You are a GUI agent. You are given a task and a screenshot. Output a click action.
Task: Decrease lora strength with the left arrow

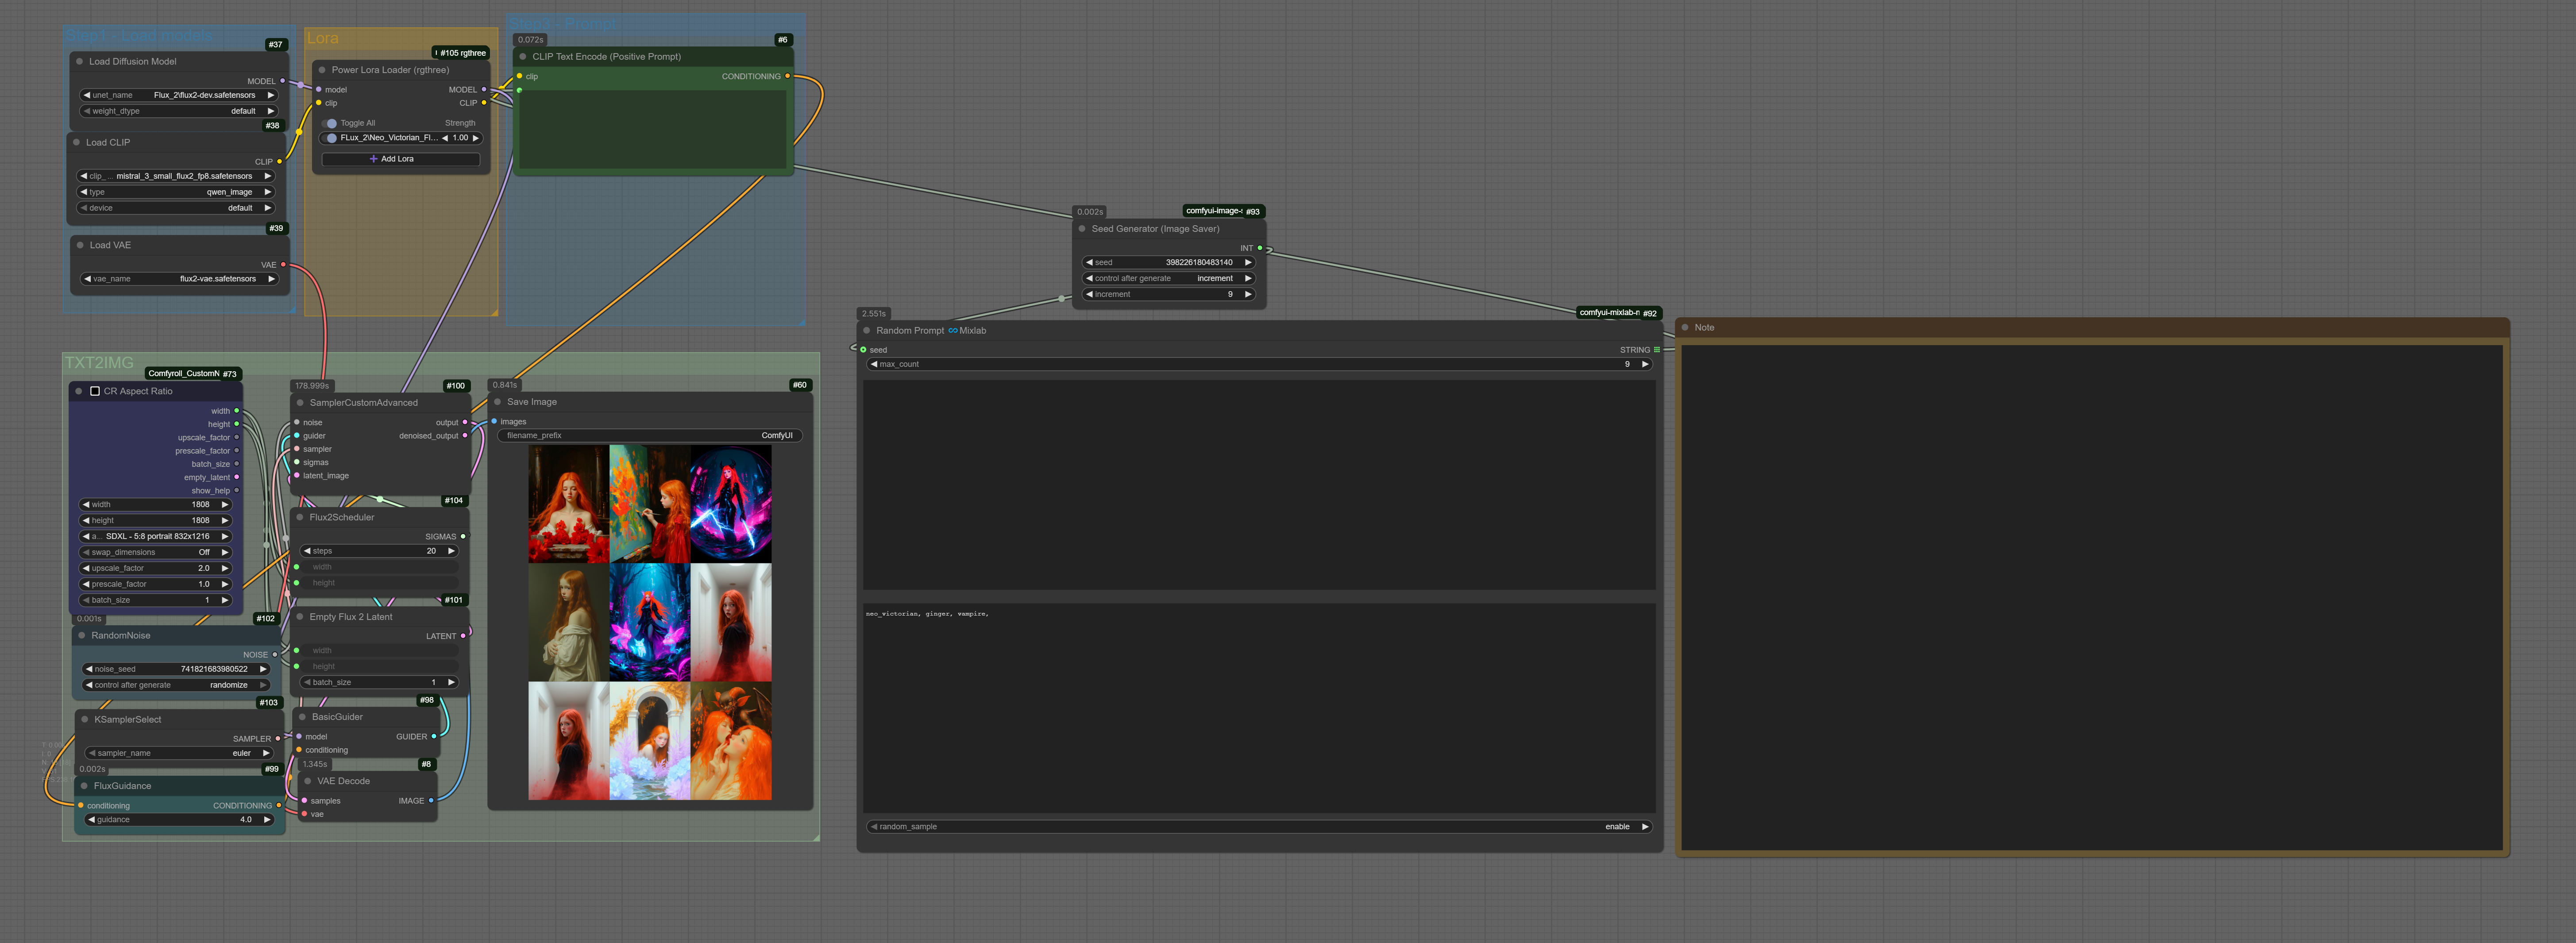445,138
